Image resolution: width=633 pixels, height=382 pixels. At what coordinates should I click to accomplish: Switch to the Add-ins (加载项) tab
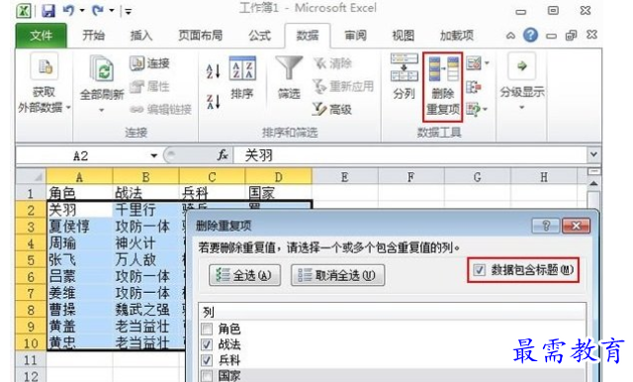[x=456, y=36]
